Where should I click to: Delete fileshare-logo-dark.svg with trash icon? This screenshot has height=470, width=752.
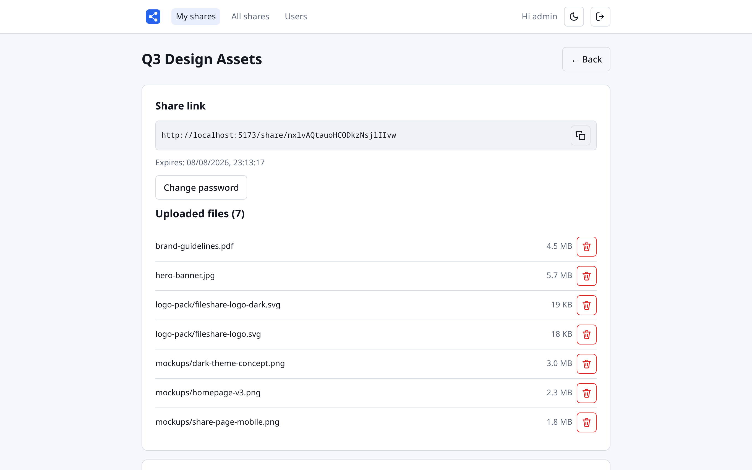[x=586, y=305]
